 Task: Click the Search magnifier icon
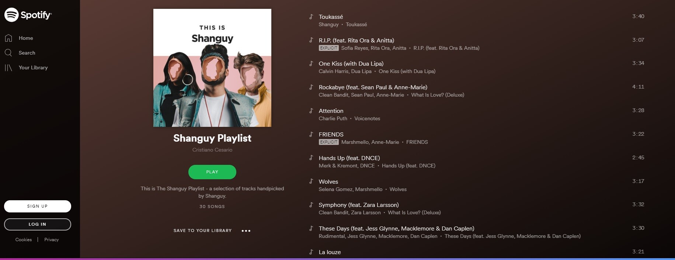coord(8,53)
